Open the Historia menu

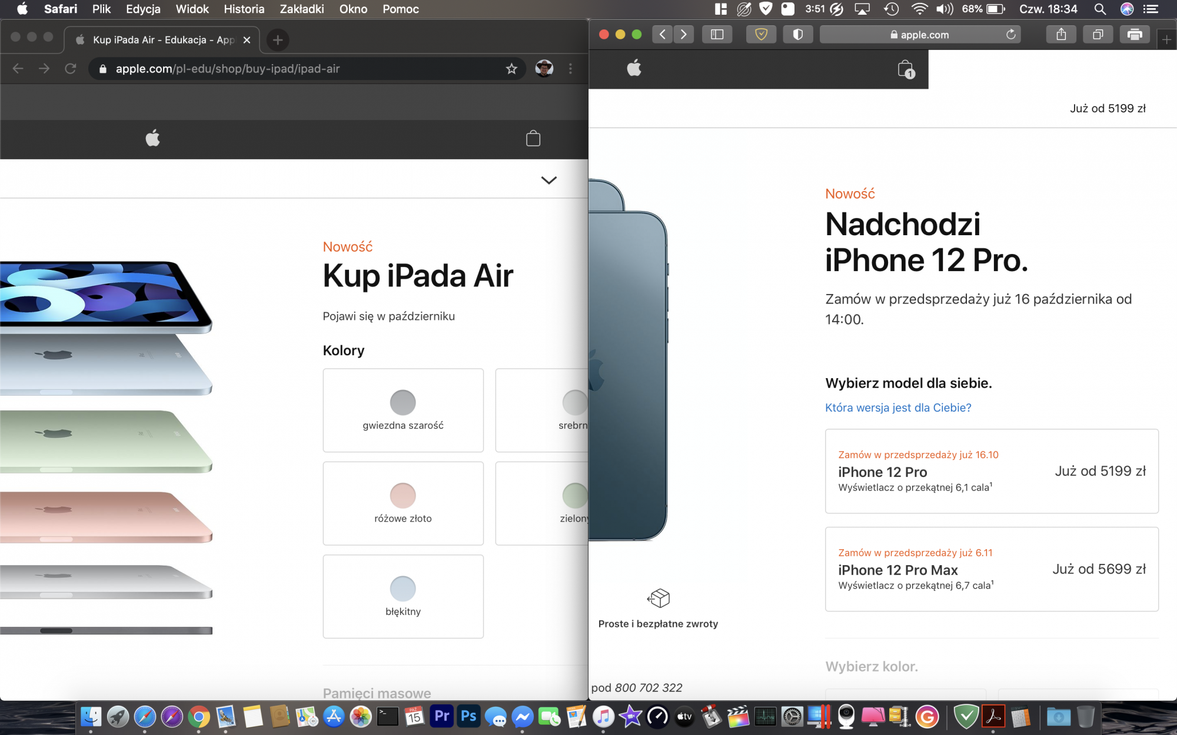click(x=244, y=9)
